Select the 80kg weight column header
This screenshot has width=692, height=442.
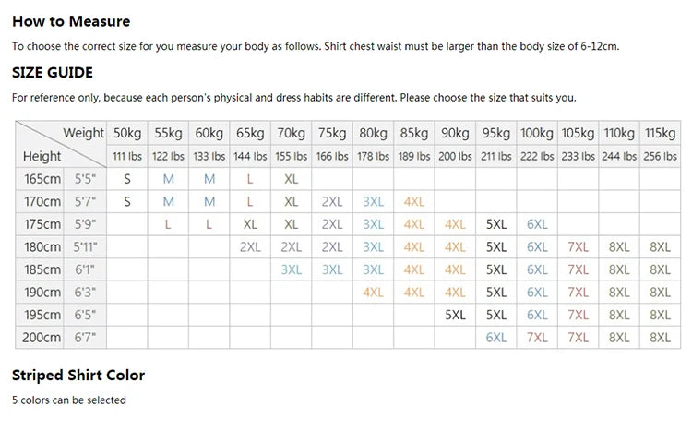coord(373,133)
